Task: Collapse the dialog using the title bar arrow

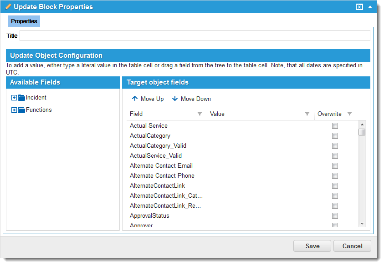Action: (x=370, y=7)
